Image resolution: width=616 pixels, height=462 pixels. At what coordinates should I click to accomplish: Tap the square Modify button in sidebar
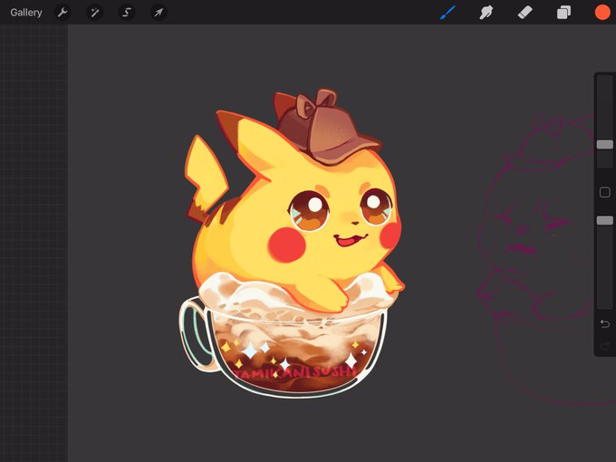[x=605, y=192]
